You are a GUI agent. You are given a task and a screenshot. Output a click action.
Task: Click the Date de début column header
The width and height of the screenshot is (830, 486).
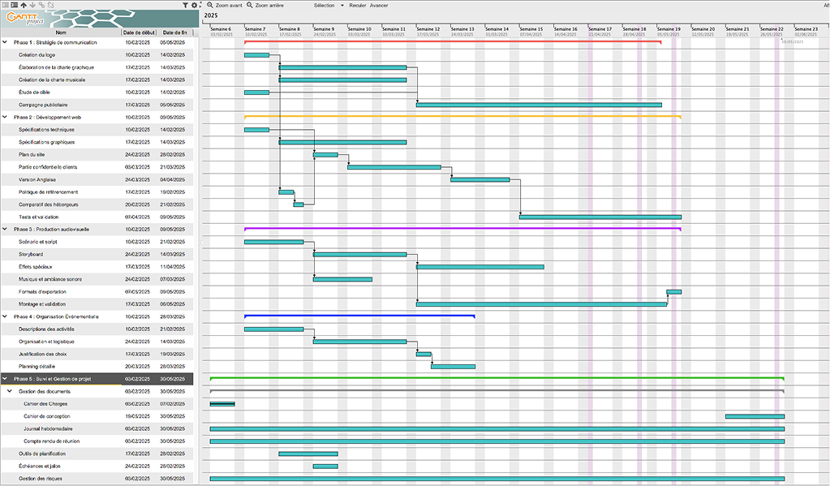point(139,32)
